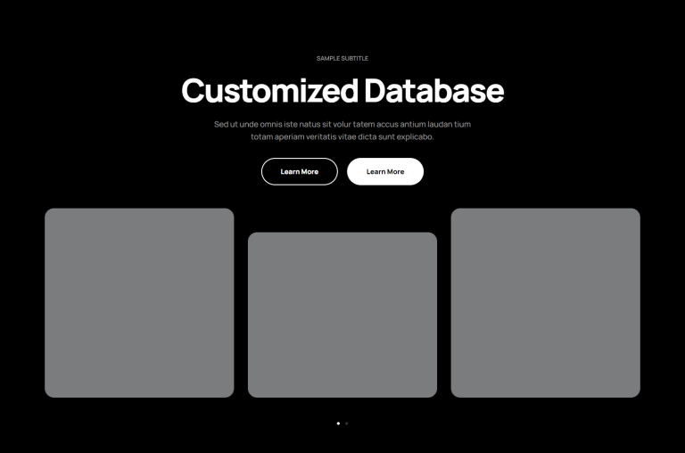The width and height of the screenshot is (685, 453).
Task: Open the right gray image card
Action: pos(545,303)
